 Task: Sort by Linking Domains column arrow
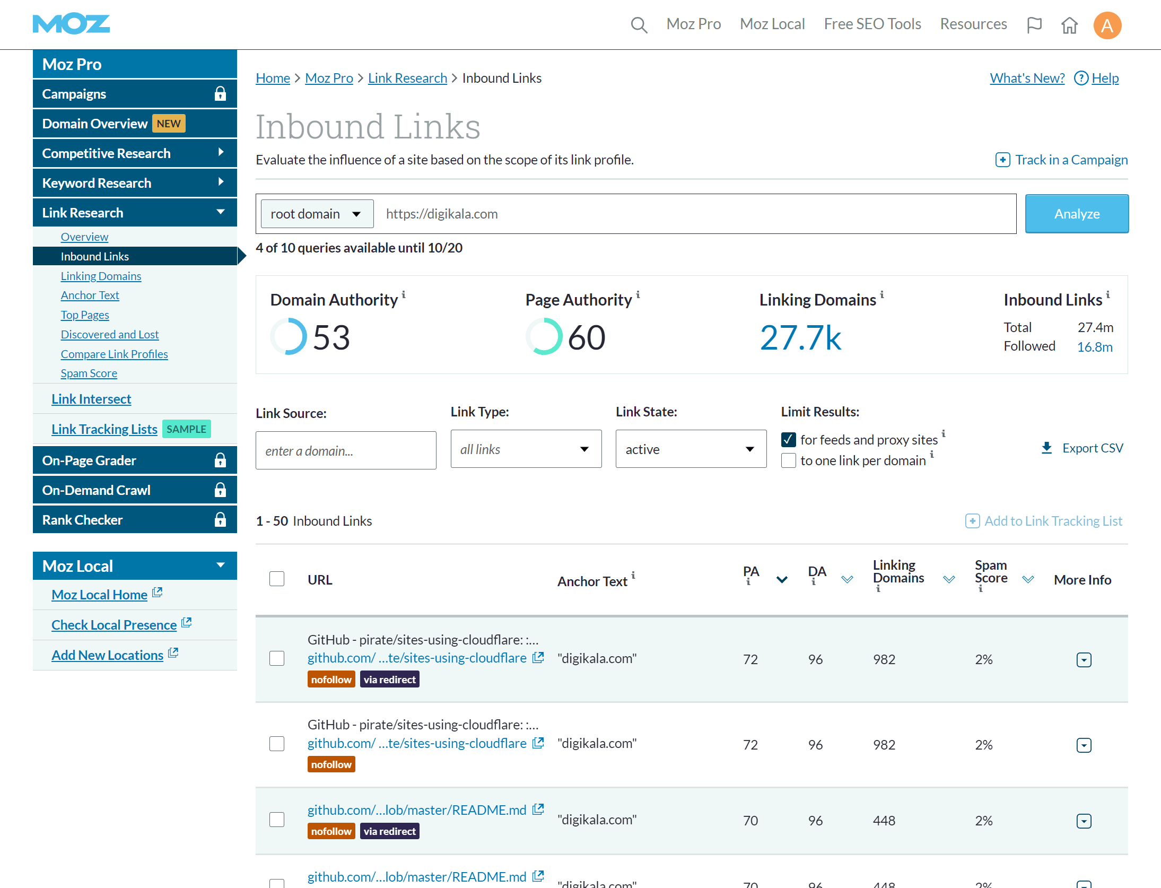(x=949, y=579)
